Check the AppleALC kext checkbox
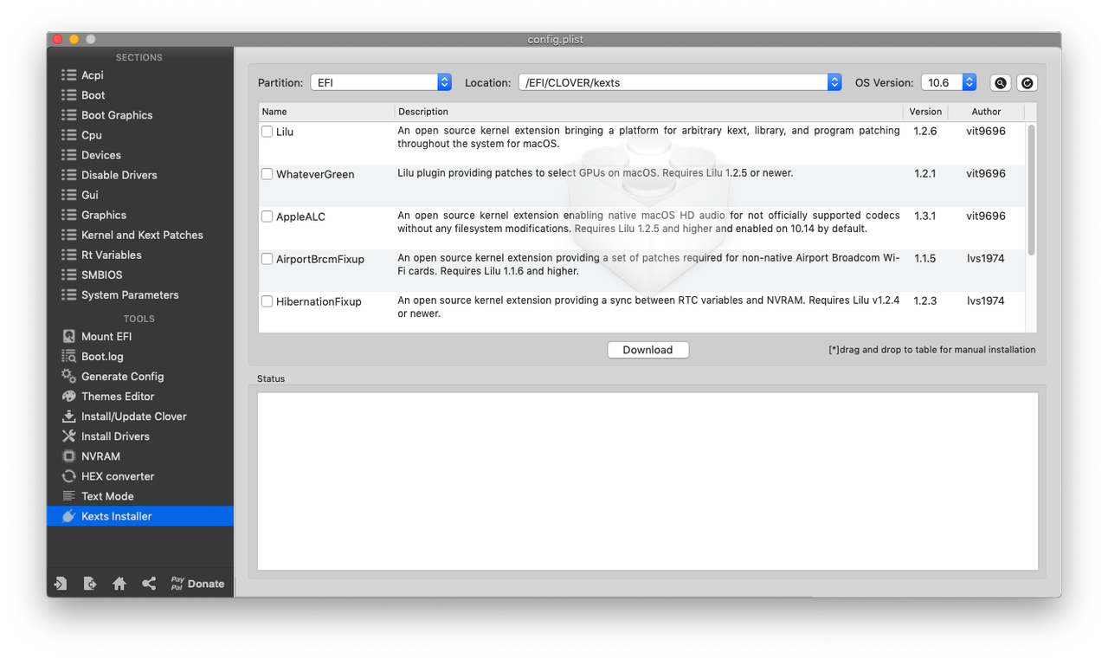Screen dimensions: 1108x659 point(267,216)
